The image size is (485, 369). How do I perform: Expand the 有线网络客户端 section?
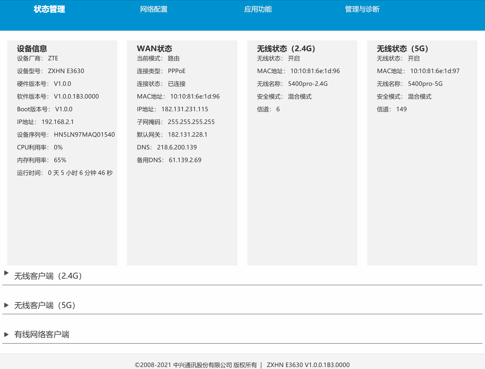[x=42, y=334]
